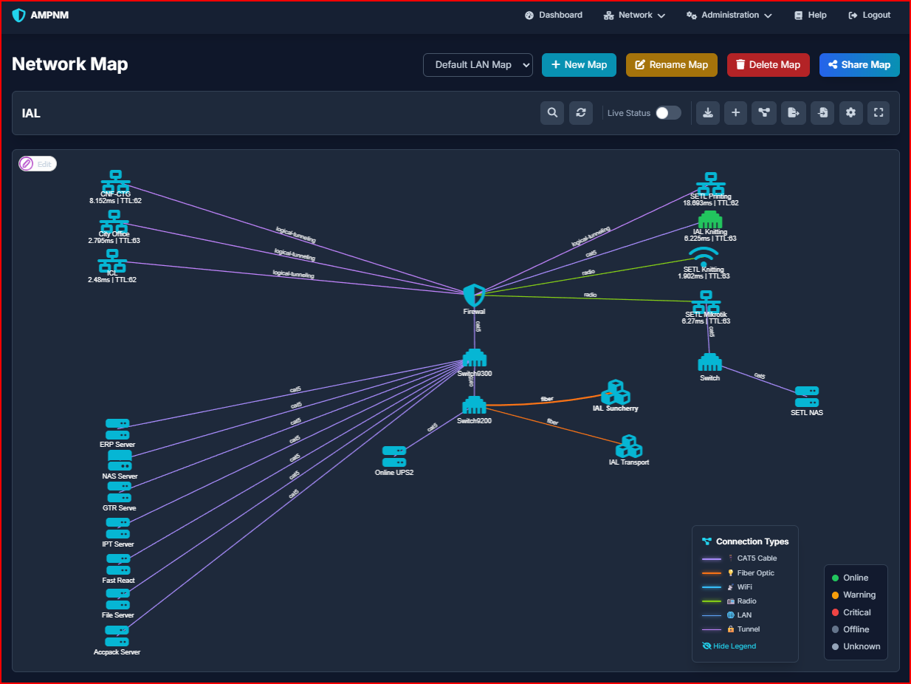Expand the Network menu
The image size is (911, 684).
(x=634, y=15)
